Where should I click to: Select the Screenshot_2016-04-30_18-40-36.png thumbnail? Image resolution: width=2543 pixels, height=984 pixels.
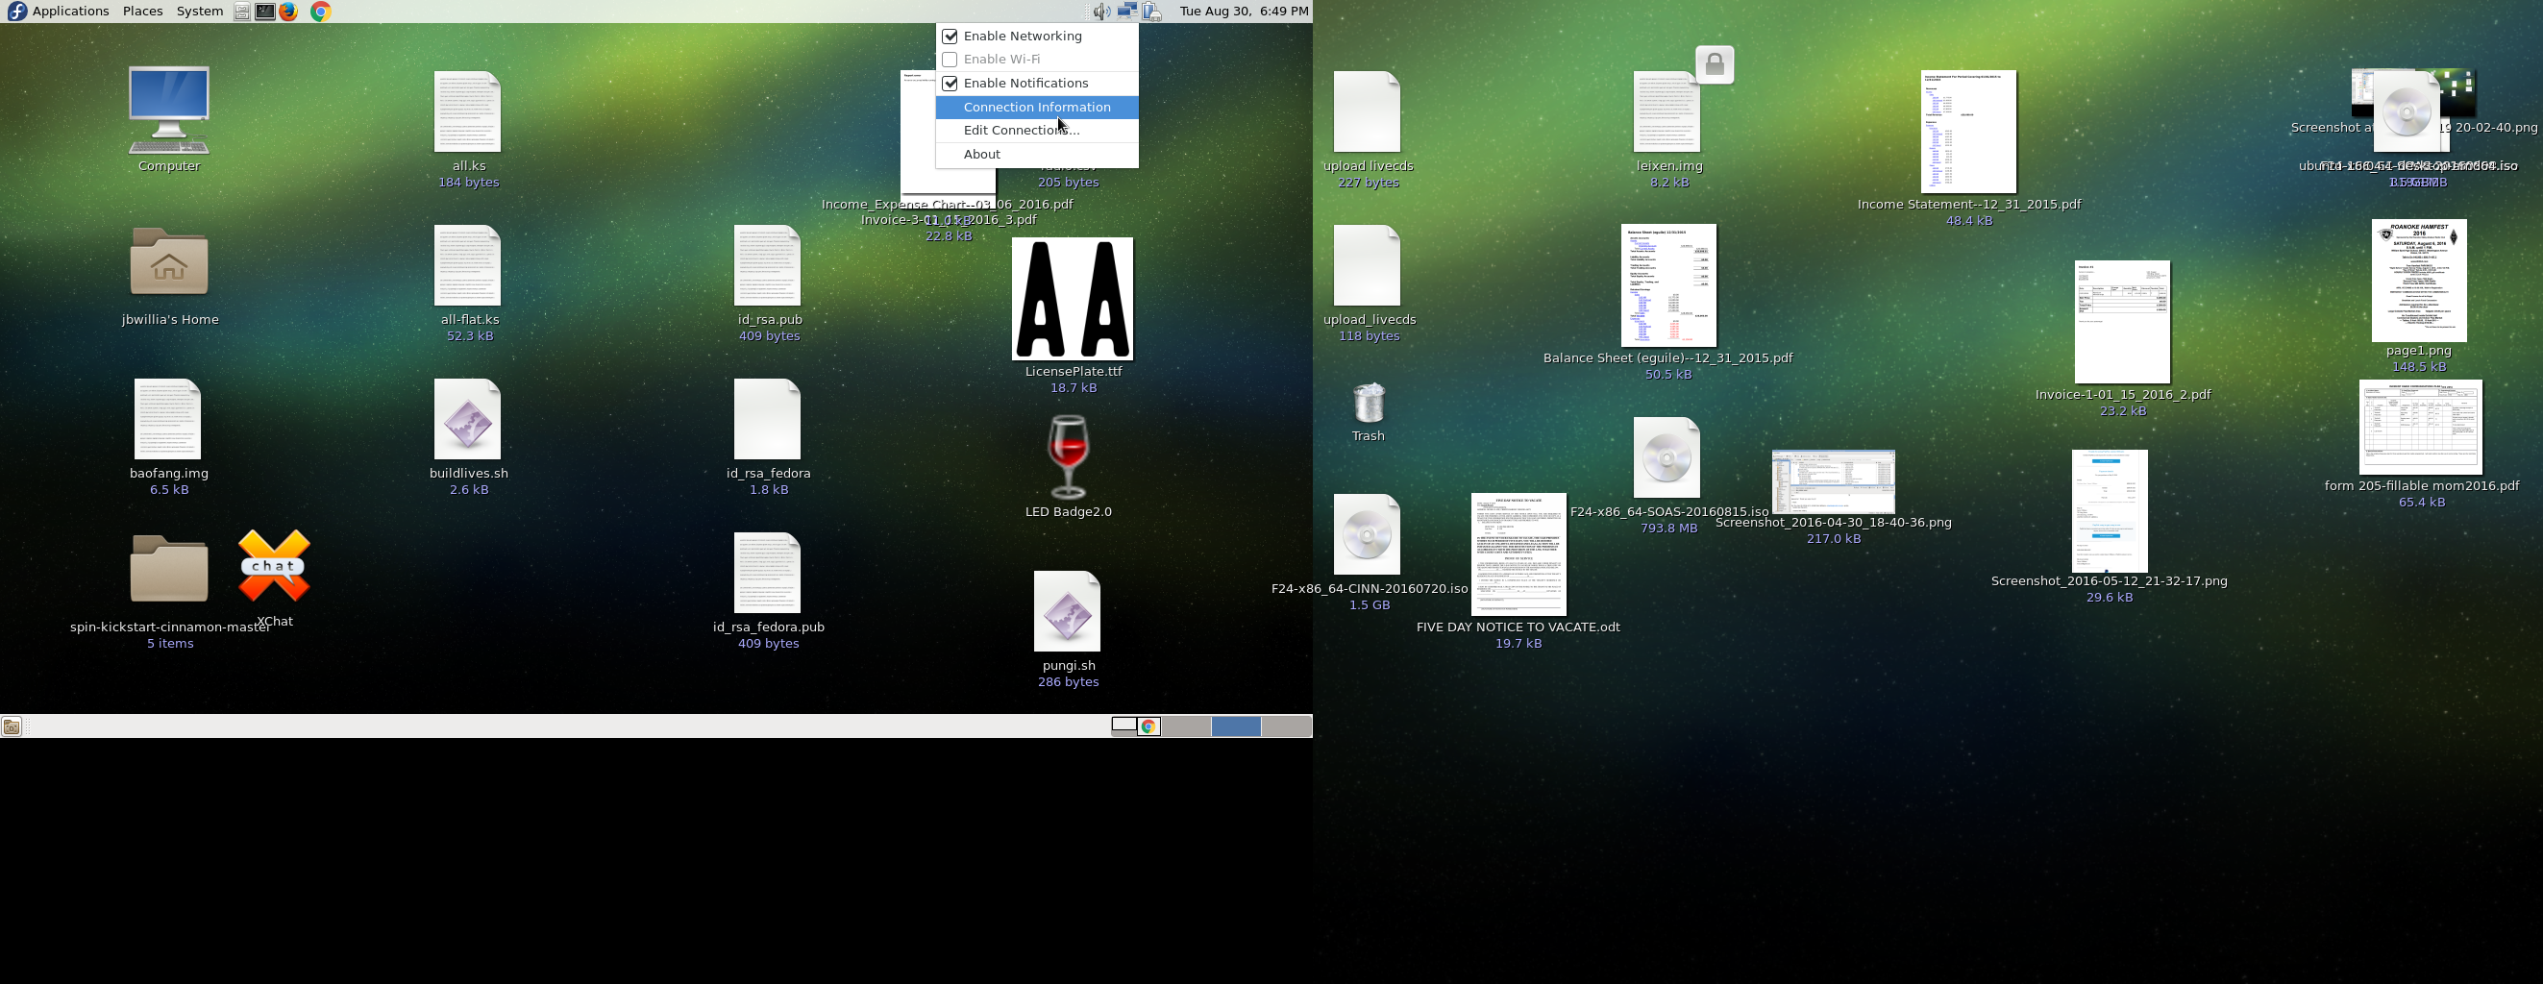(x=1833, y=481)
